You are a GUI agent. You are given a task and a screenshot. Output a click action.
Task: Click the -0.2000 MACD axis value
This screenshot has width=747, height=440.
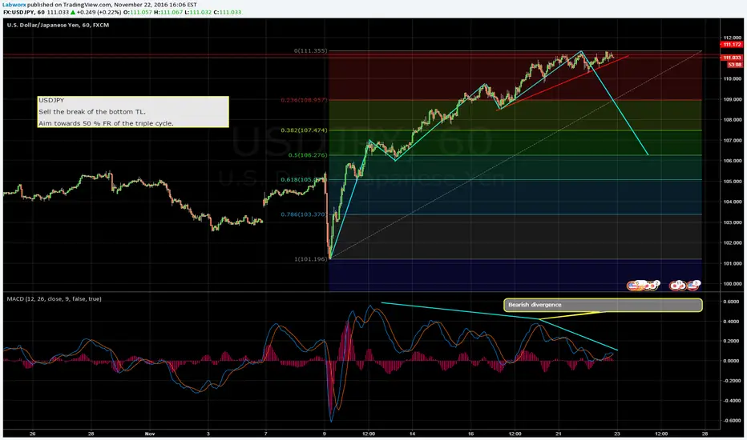click(730, 381)
